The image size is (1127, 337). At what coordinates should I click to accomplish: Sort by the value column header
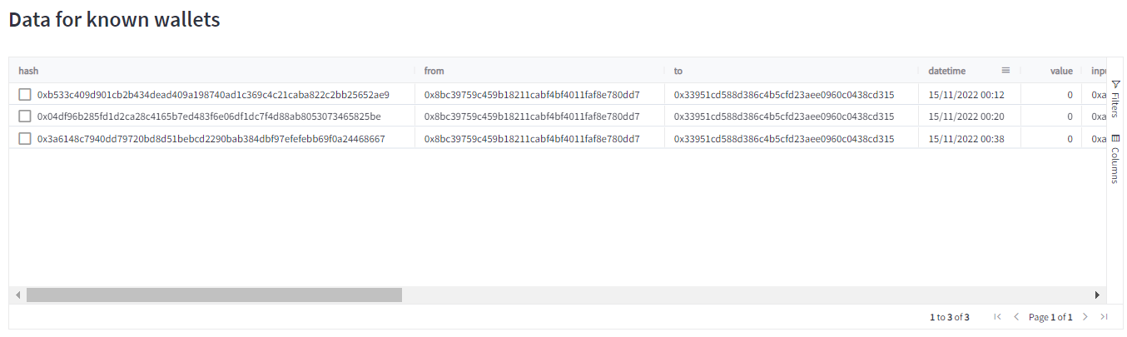[1061, 71]
